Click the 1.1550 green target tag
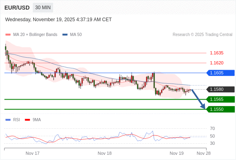Viewport: 236px width, 160px height. (220, 109)
